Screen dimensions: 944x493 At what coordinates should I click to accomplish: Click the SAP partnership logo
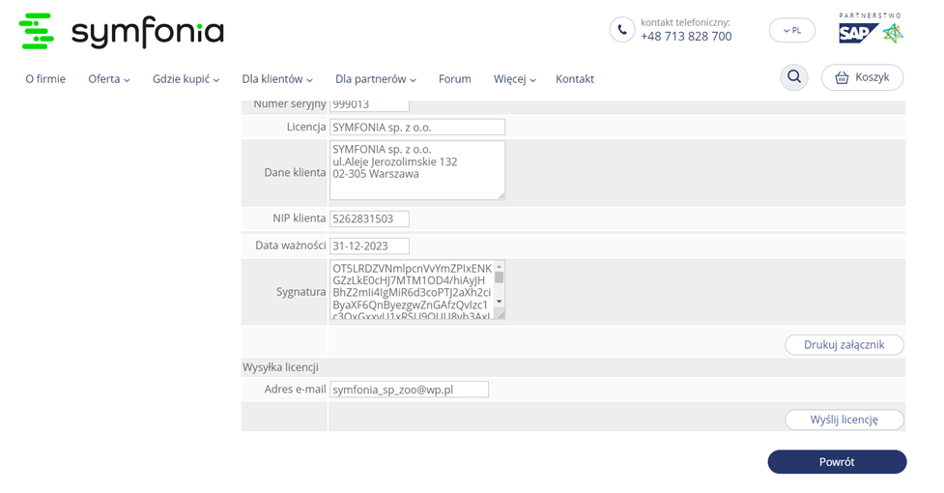click(x=872, y=28)
